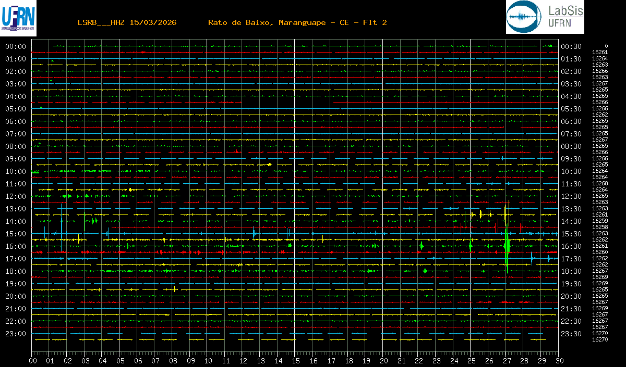
Task: Select the 06:30 label on right axis
Action: click(x=571, y=121)
